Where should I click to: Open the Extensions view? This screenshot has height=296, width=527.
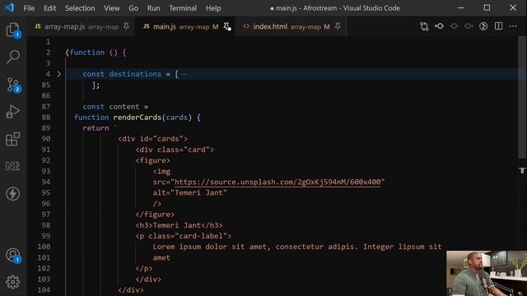click(x=13, y=139)
